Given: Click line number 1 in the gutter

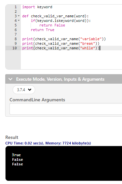Looking at the screenshot, I should 16,7.
